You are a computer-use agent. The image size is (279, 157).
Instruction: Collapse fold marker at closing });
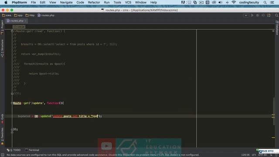click(12, 129)
